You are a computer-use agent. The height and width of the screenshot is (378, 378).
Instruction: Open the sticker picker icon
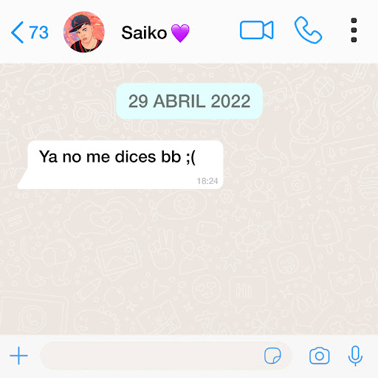pyautogui.click(x=272, y=356)
